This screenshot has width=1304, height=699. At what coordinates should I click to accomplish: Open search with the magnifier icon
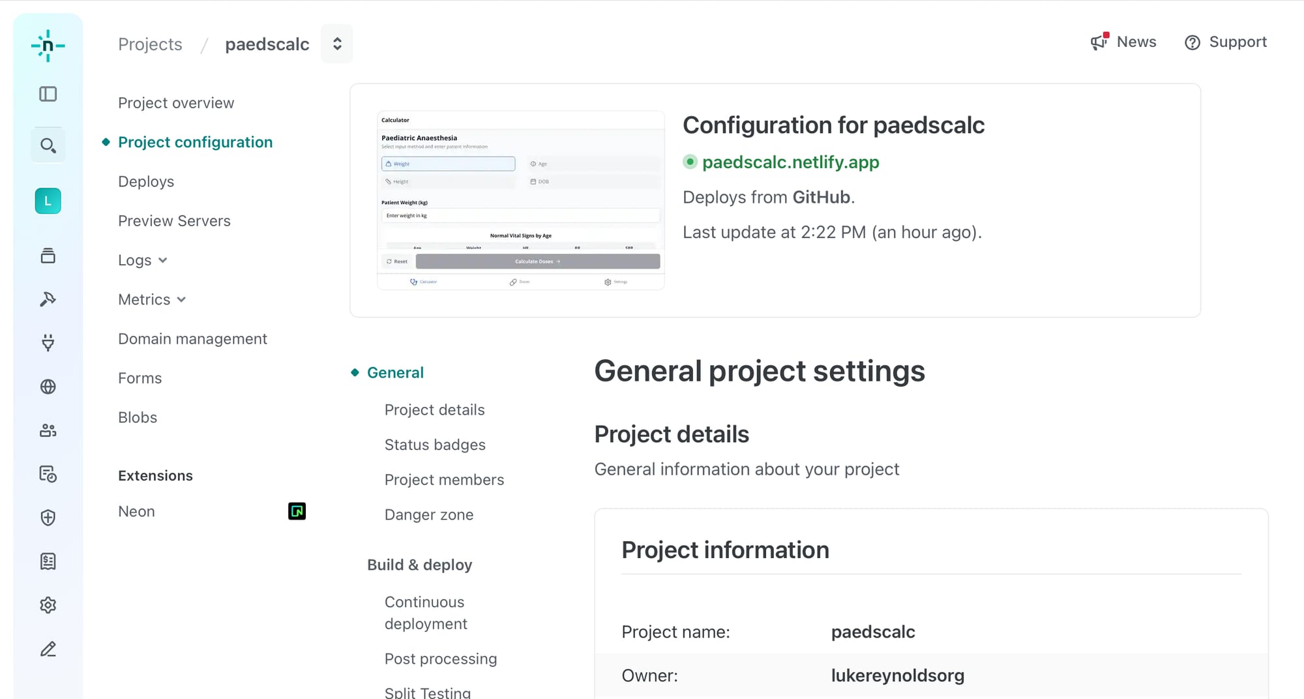(48, 145)
